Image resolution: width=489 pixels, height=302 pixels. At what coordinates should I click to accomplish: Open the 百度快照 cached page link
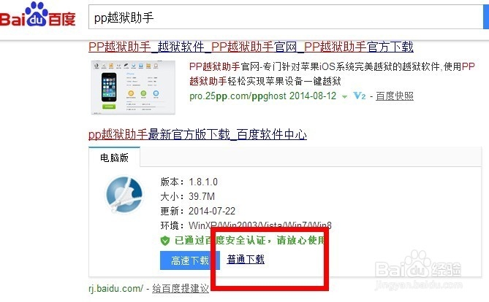point(395,96)
